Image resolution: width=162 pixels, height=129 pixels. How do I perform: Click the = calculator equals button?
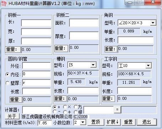pos(117,109)
